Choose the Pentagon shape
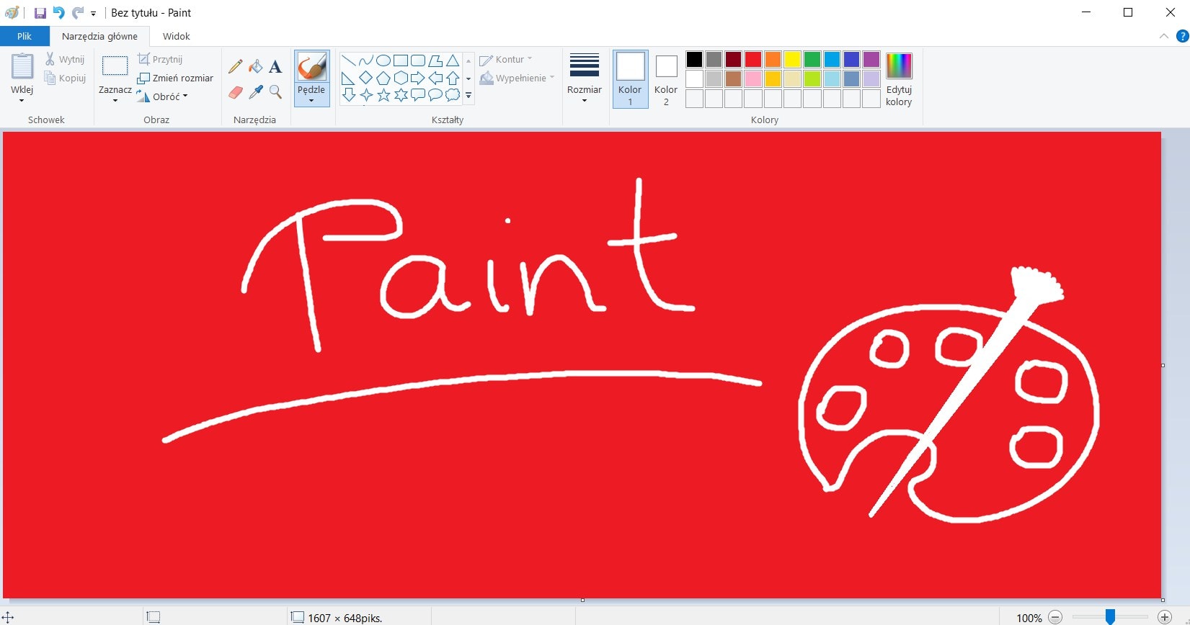Image resolution: width=1190 pixels, height=625 pixels. (383, 78)
